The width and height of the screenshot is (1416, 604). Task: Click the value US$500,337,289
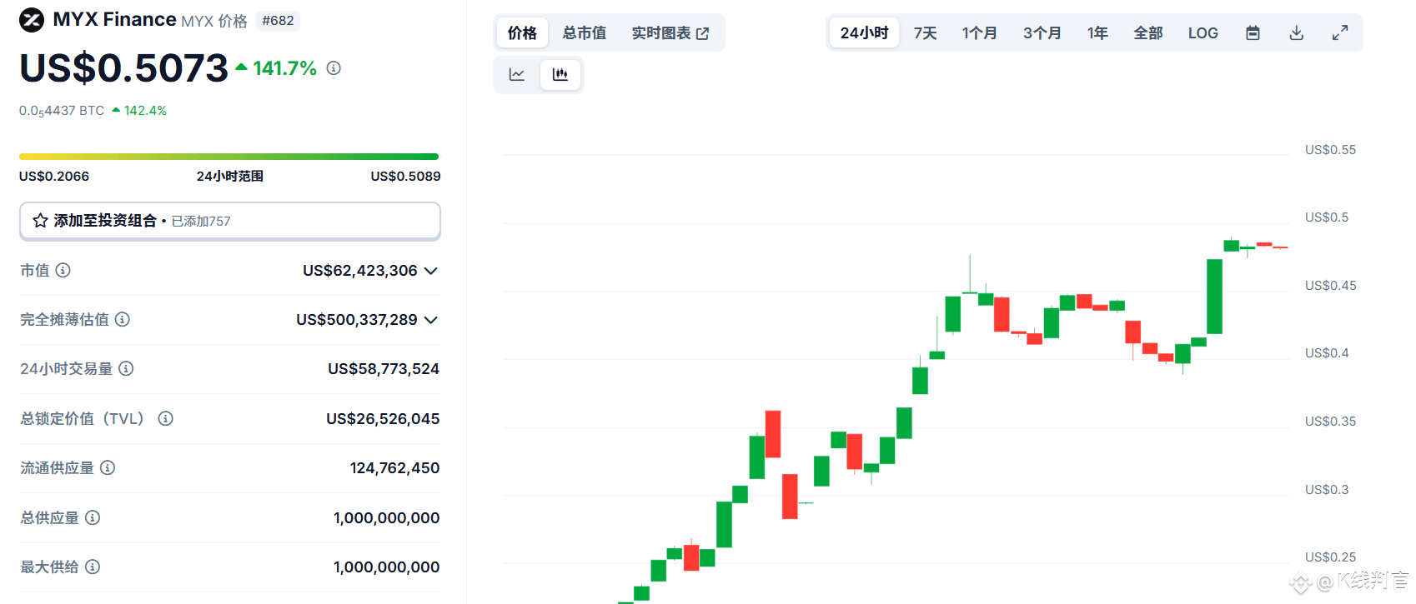(x=357, y=320)
